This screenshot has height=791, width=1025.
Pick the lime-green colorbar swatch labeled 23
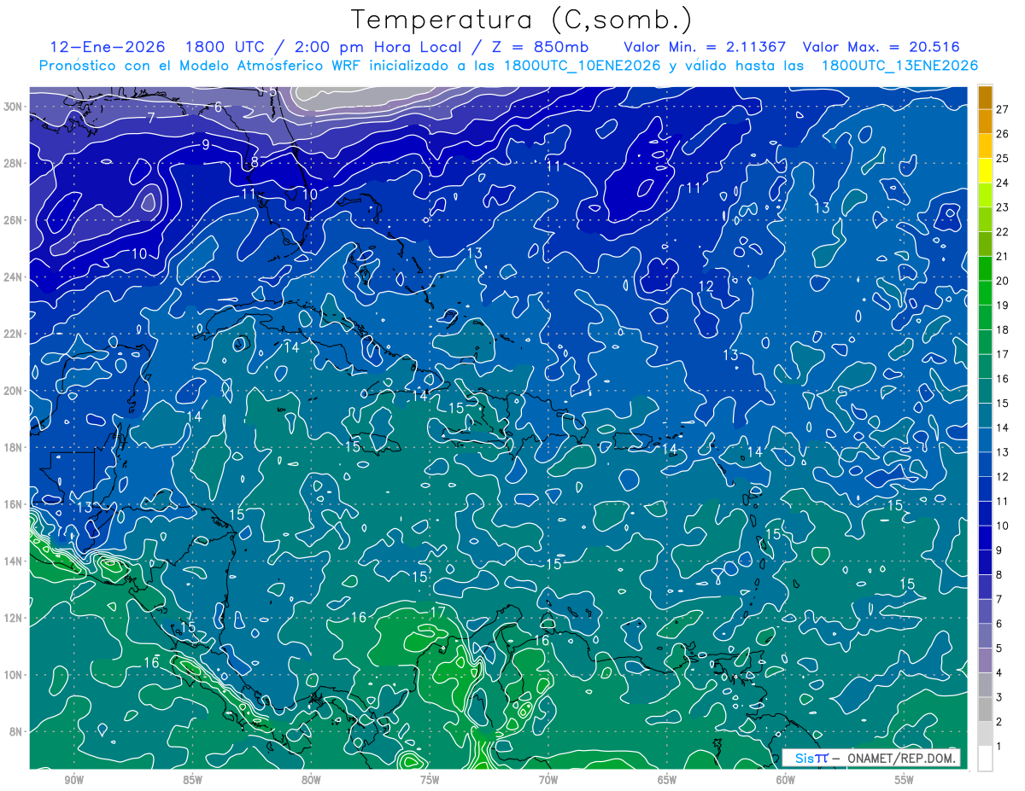[985, 196]
